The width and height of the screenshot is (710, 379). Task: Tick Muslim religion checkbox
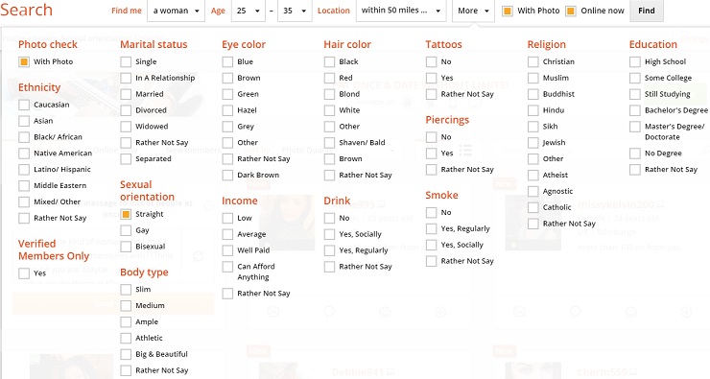point(533,78)
